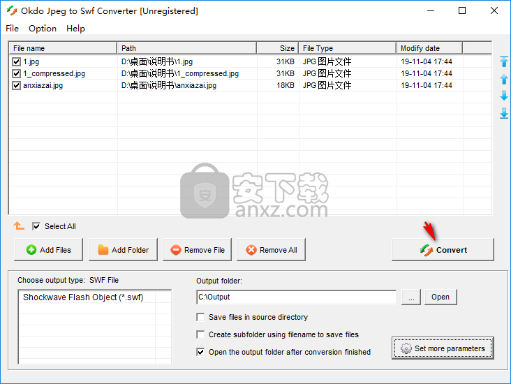Move selected file down one position
511x384 pixels.
click(504, 96)
